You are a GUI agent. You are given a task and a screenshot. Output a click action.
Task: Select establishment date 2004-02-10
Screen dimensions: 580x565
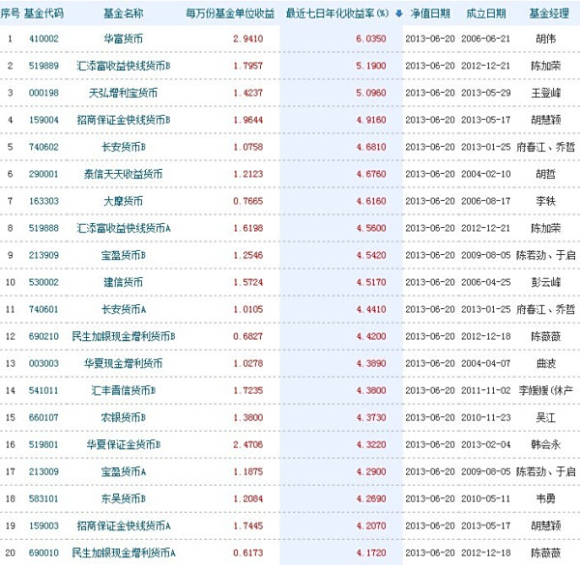click(485, 174)
